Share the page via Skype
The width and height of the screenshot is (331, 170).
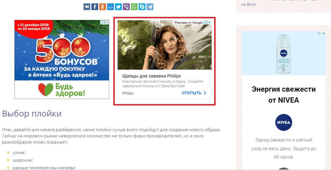pos(142,7)
